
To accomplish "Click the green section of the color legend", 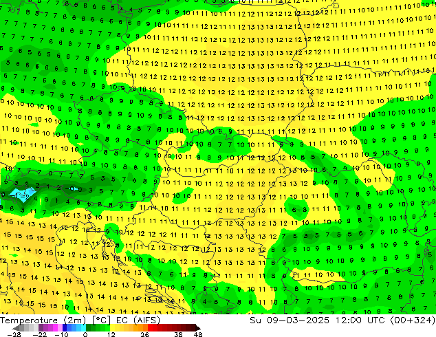I will (x=98, y=328).
